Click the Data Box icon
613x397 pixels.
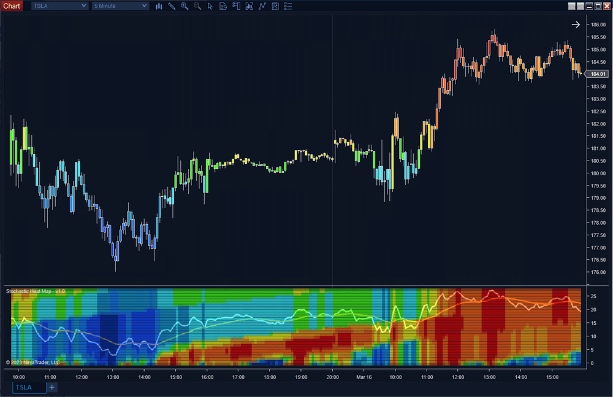(223, 6)
